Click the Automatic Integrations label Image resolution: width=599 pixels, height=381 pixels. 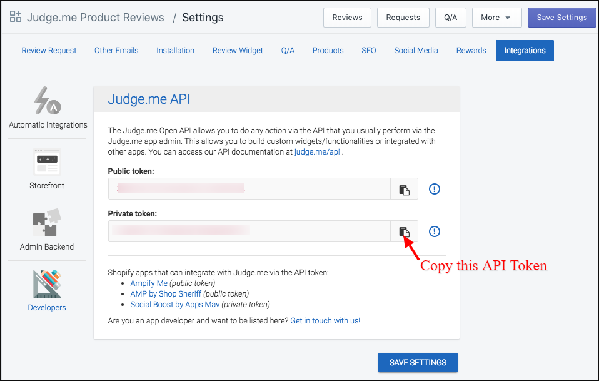[x=48, y=125]
